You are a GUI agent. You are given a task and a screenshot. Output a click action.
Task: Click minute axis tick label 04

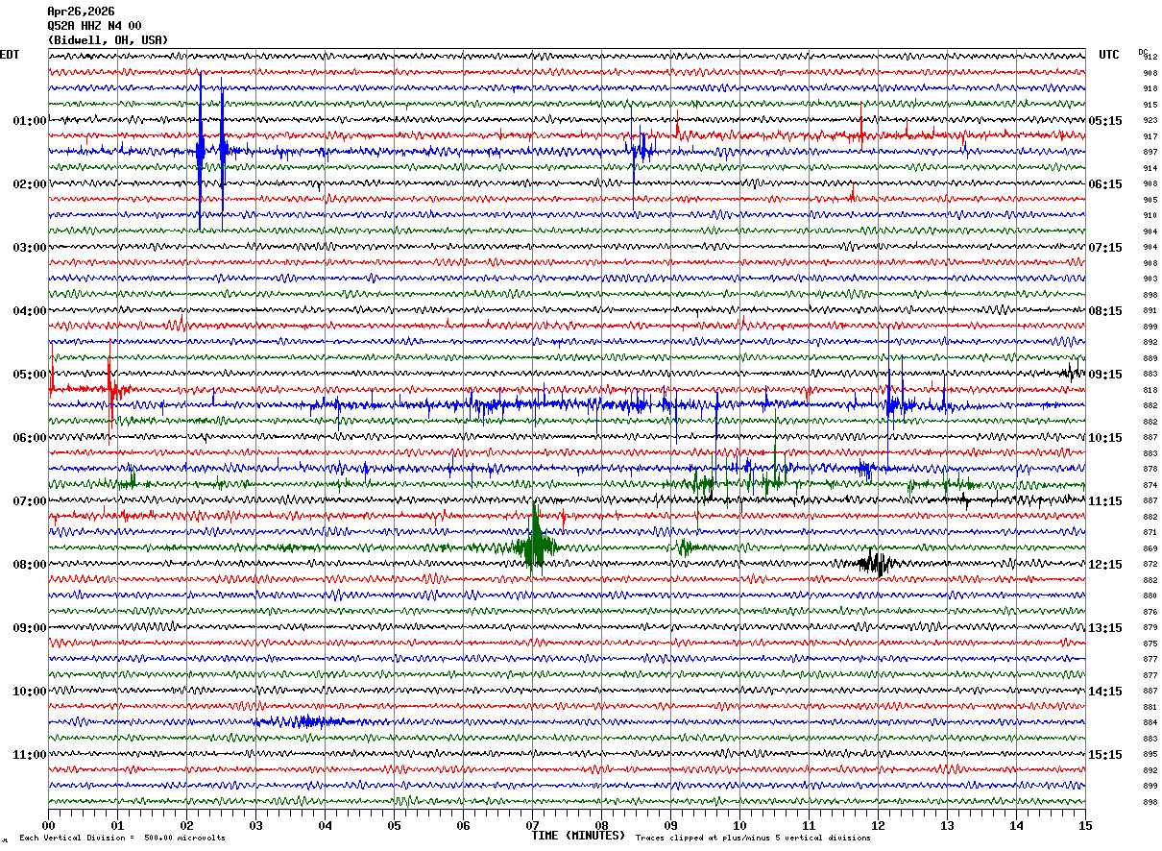coord(325,825)
